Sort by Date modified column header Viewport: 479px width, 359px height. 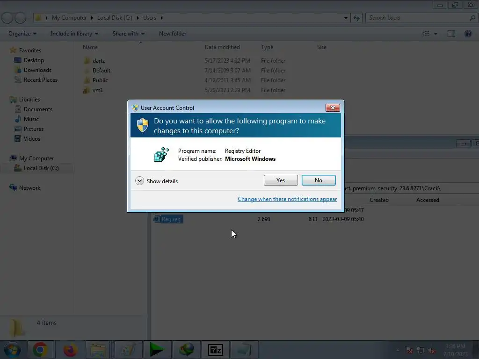pyautogui.click(x=222, y=47)
